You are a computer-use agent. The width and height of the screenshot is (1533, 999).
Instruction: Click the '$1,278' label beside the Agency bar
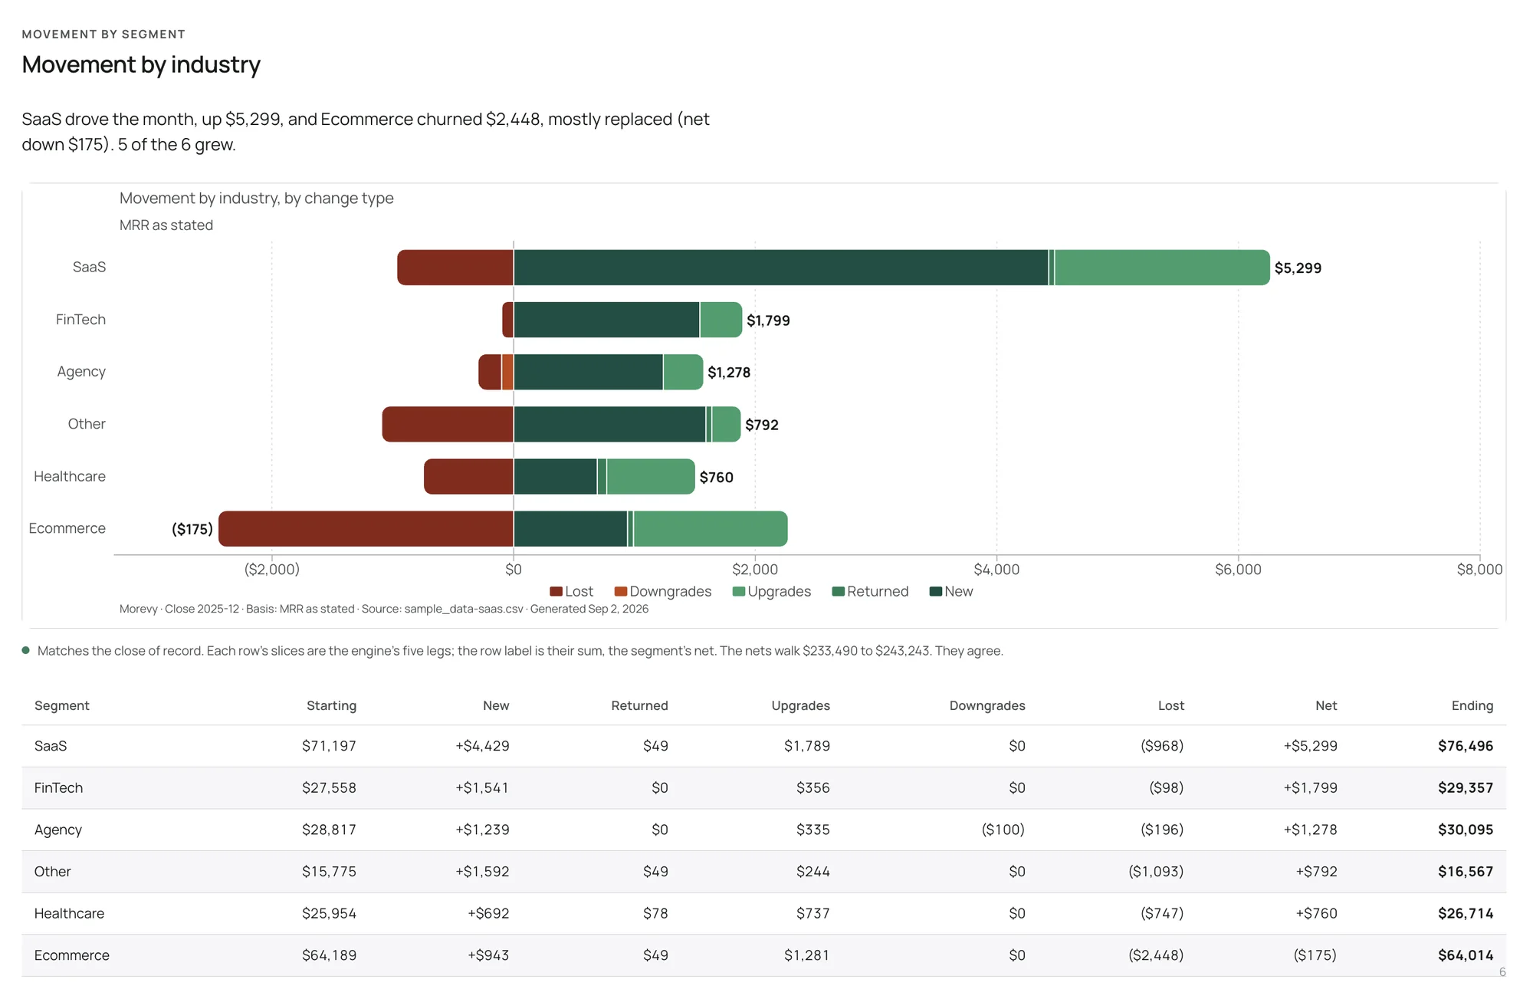point(729,373)
